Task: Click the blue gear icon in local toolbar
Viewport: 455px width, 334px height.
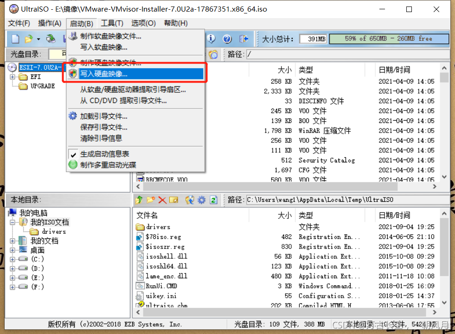Action: (201, 200)
